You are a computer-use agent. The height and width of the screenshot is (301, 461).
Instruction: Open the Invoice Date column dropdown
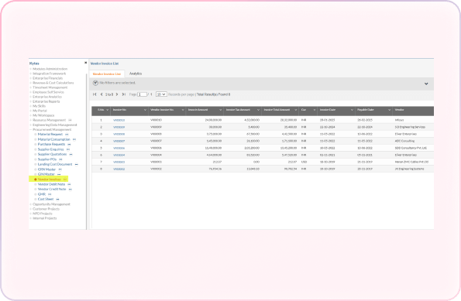352,110
